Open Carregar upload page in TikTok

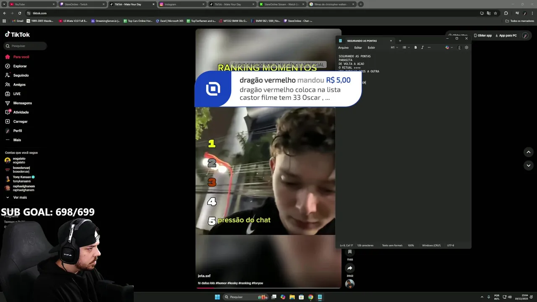pos(16,121)
